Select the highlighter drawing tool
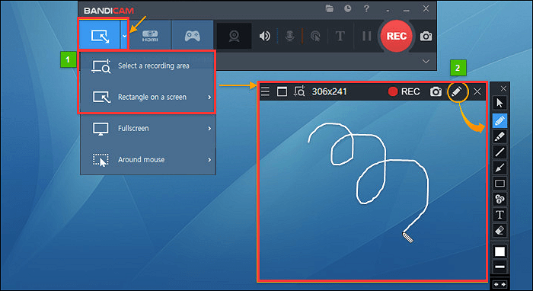The height and width of the screenshot is (291, 533). point(499,136)
